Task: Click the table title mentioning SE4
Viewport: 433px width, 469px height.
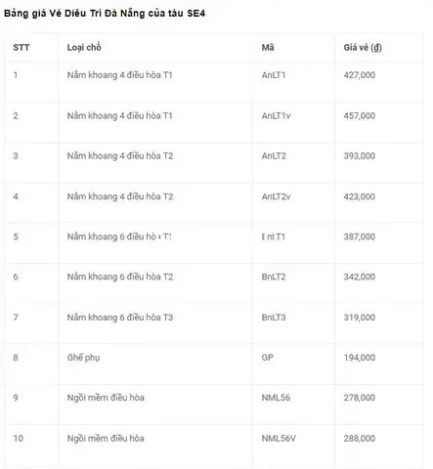Action: [x=105, y=14]
